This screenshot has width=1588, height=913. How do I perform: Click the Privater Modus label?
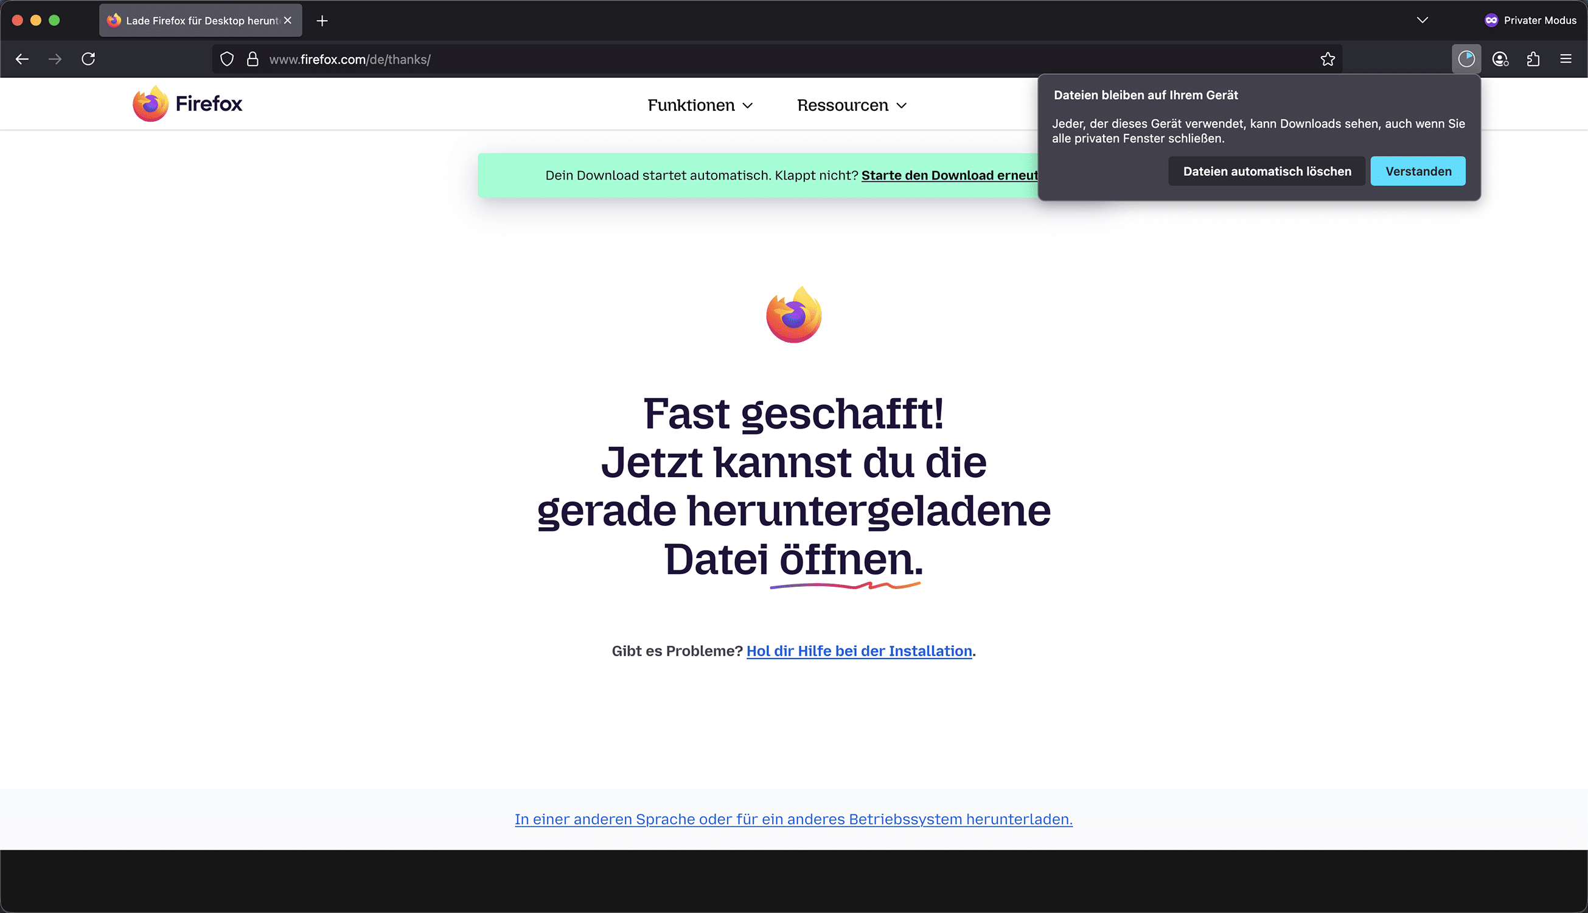point(1540,20)
